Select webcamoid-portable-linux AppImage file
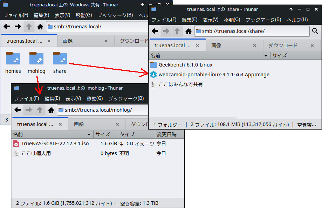 click(x=210, y=75)
